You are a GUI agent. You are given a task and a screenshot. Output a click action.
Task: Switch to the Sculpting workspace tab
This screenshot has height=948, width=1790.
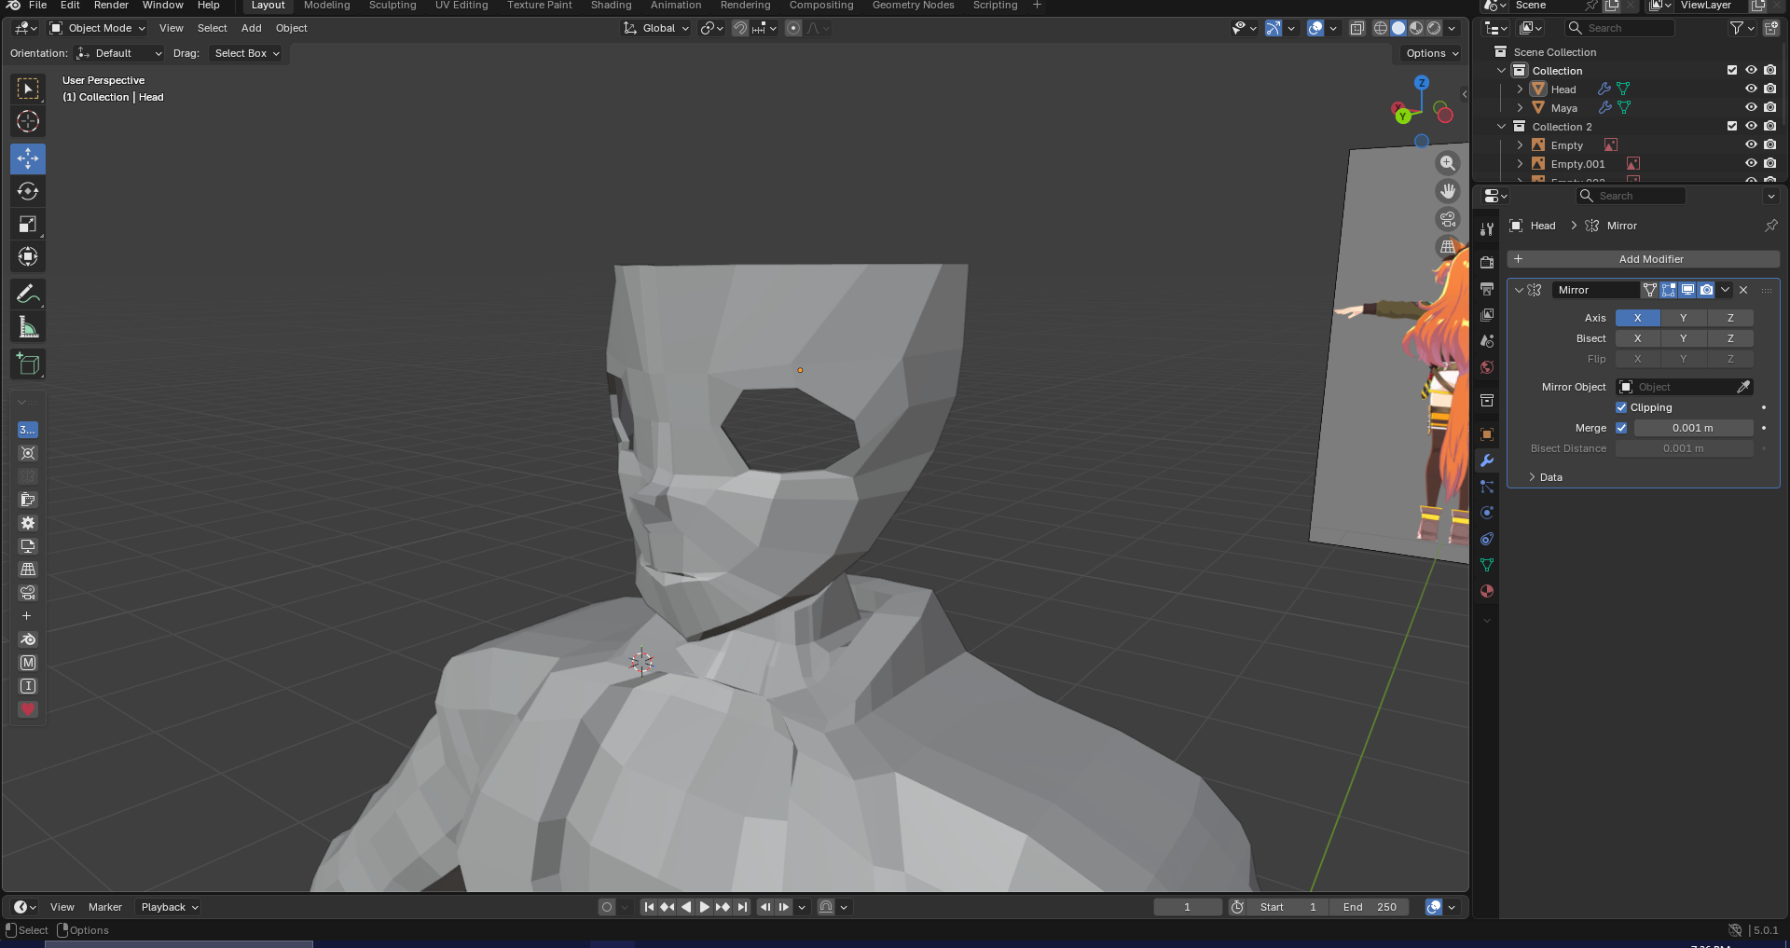392,6
